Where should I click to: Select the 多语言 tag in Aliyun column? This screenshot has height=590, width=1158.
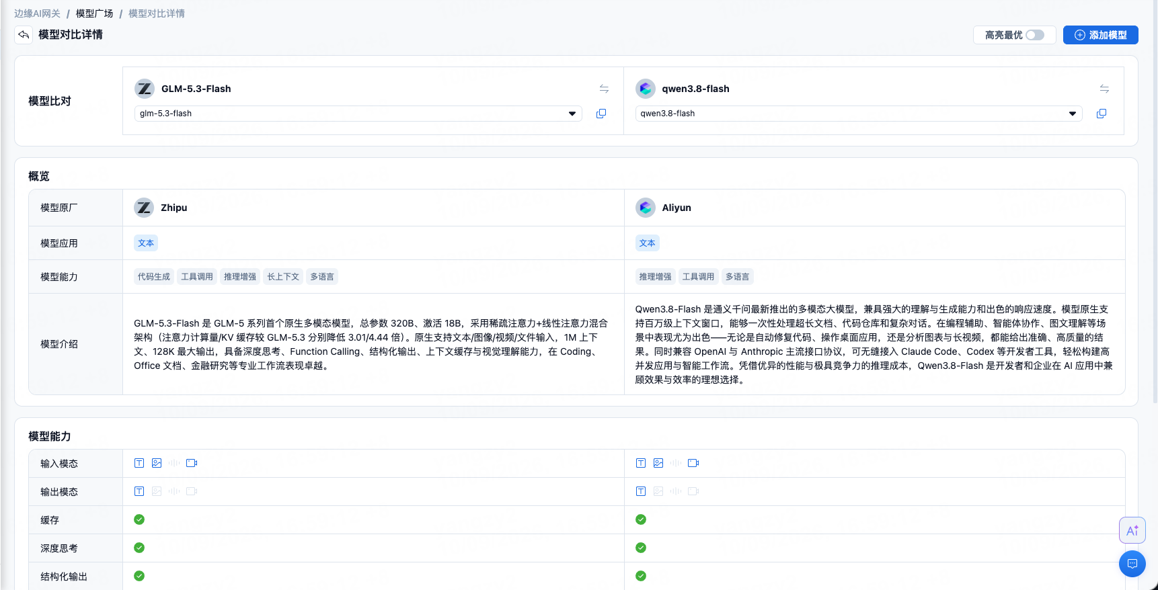pos(737,277)
